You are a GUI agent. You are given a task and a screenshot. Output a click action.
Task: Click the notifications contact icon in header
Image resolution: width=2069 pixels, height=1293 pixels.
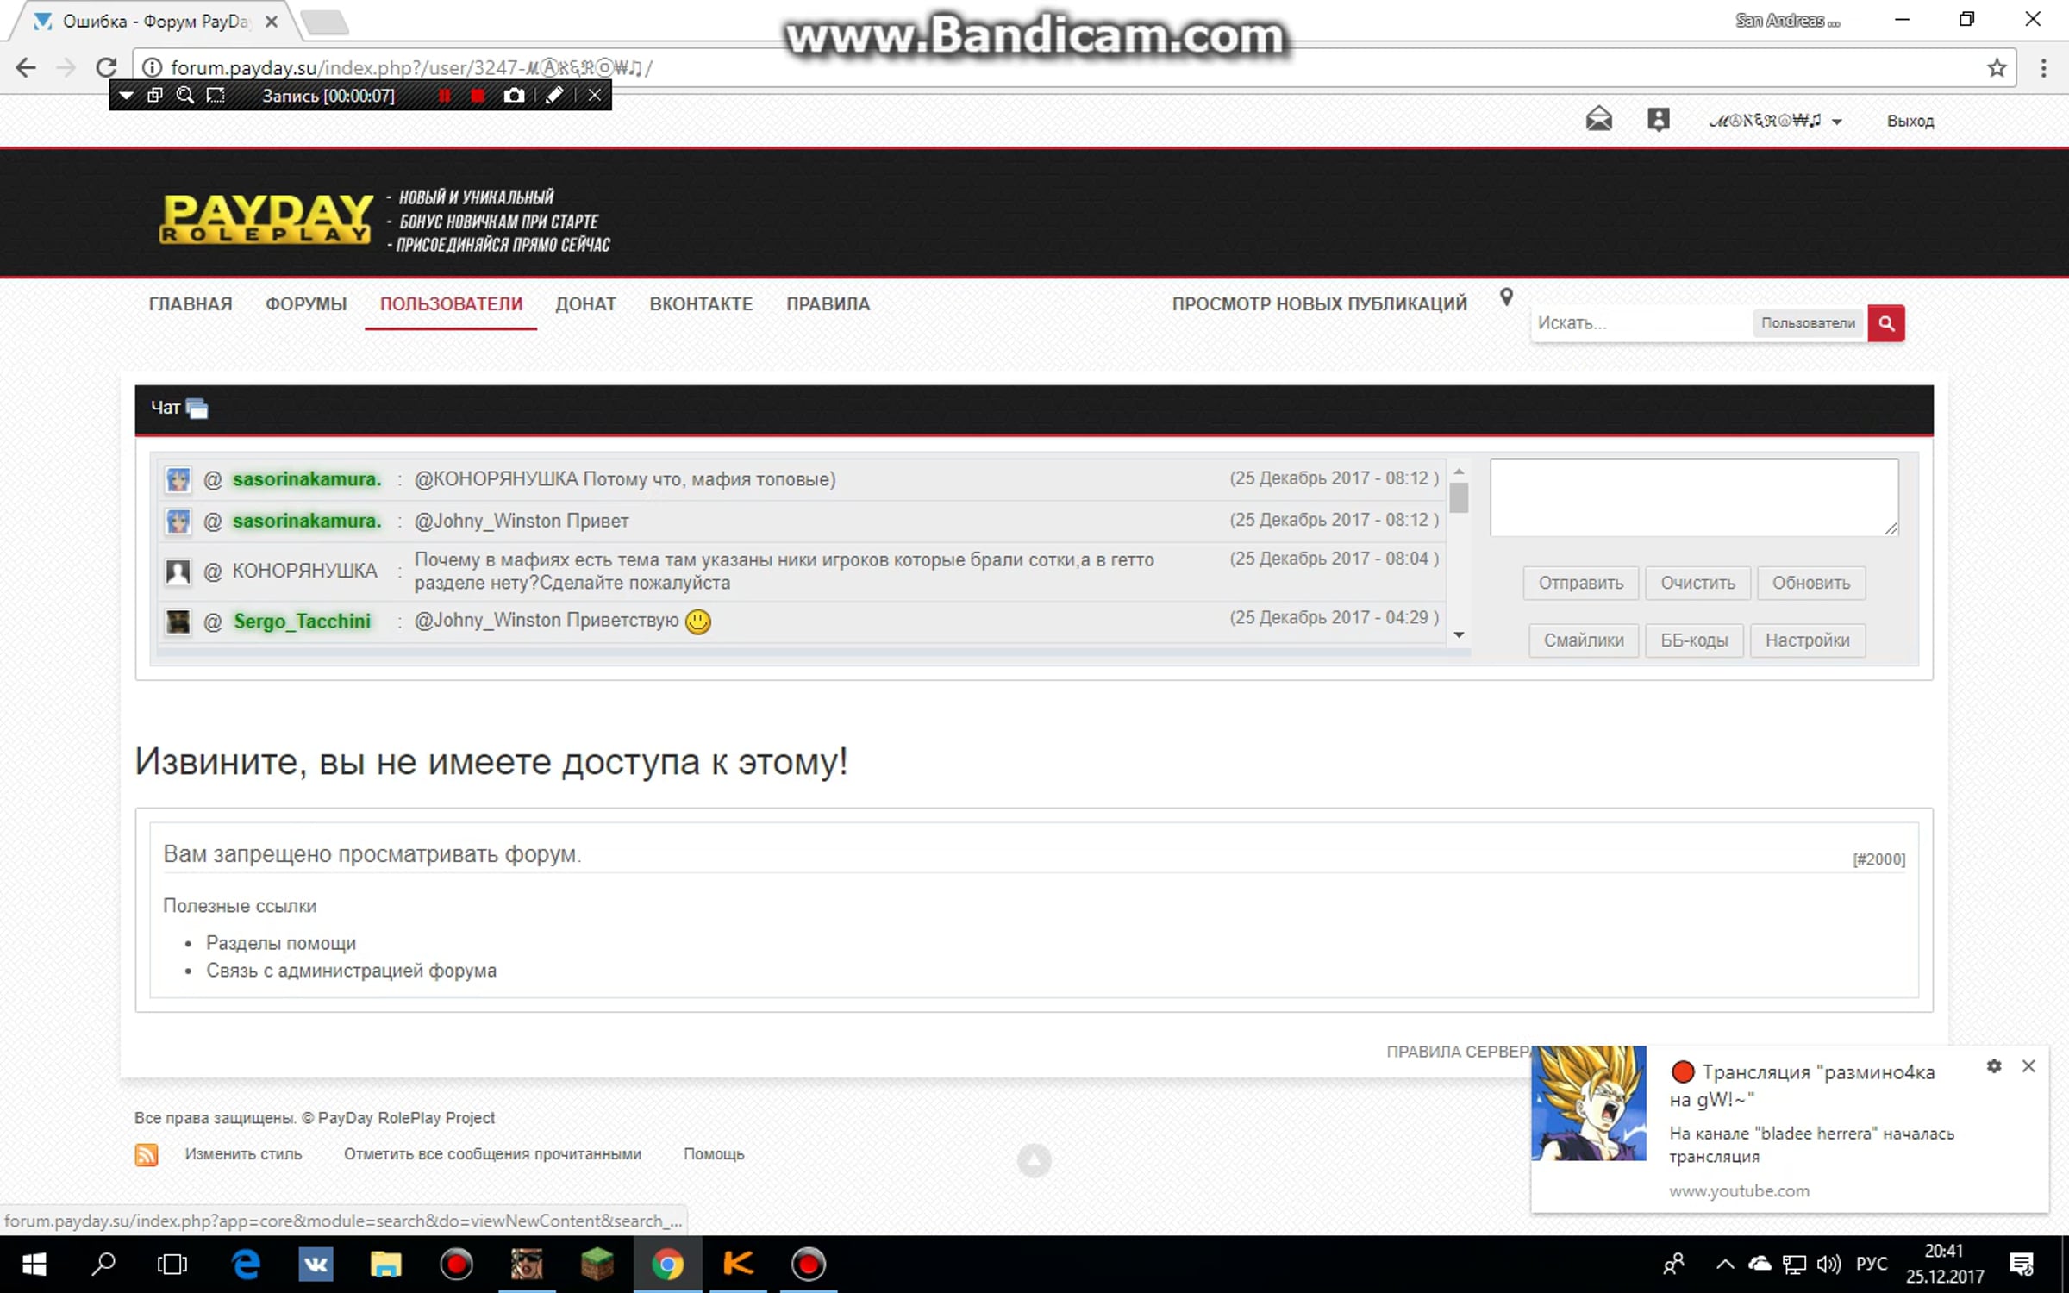point(1658,119)
